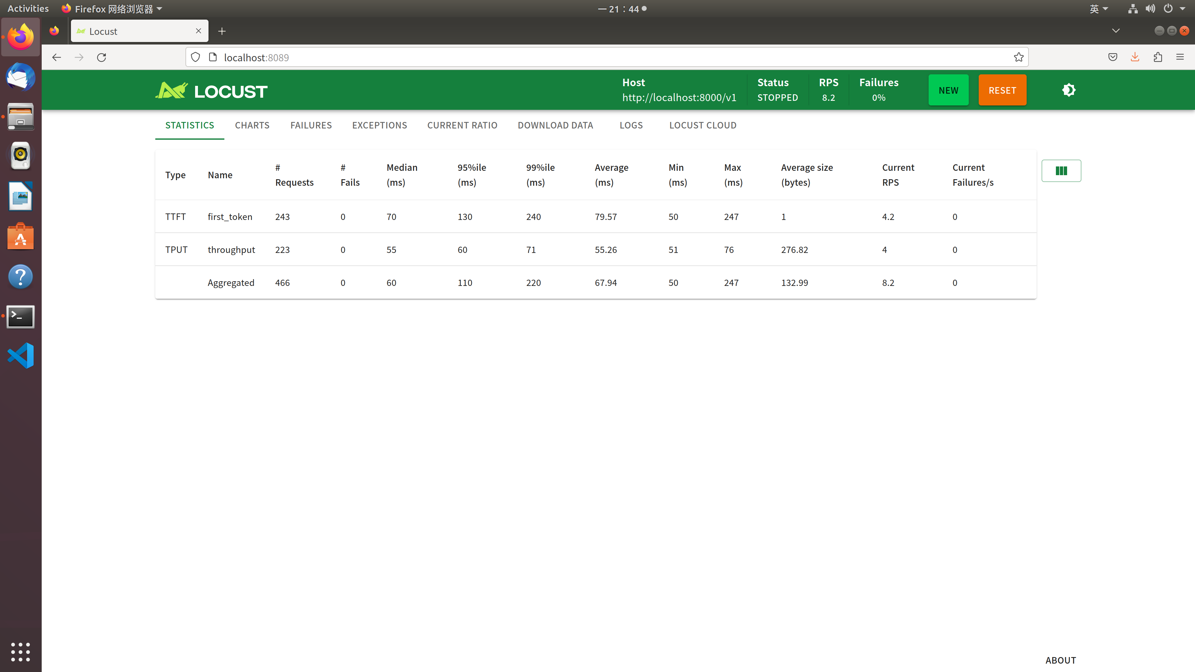Open the Download Data tab
The width and height of the screenshot is (1195, 672).
(x=555, y=125)
